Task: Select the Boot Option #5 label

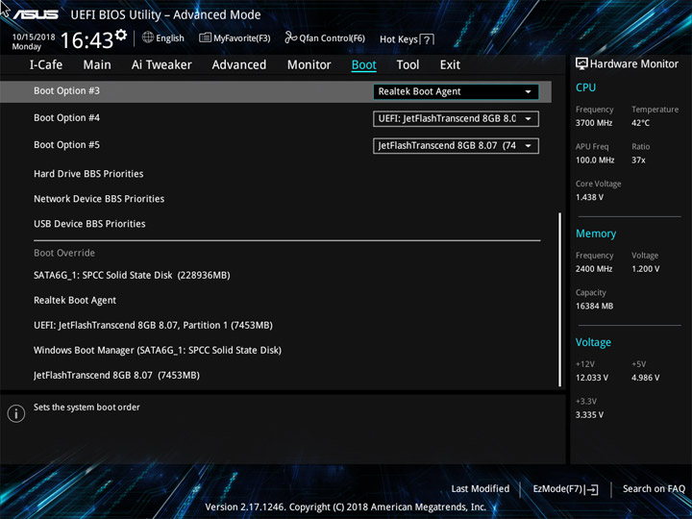Action: (66, 145)
